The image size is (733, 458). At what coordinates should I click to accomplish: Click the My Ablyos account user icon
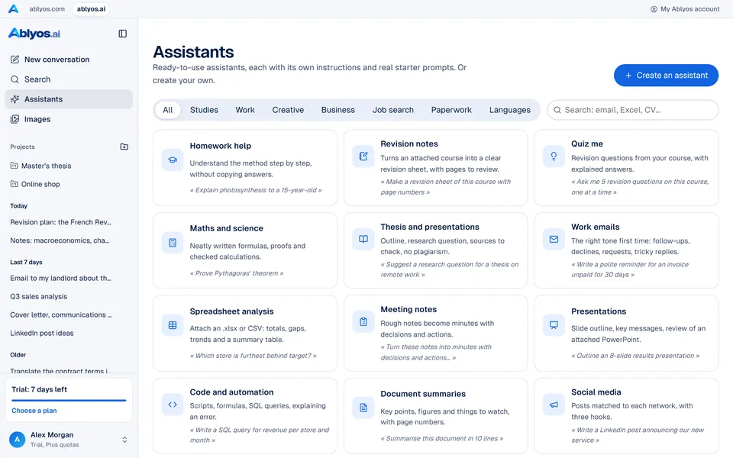pyautogui.click(x=654, y=9)
